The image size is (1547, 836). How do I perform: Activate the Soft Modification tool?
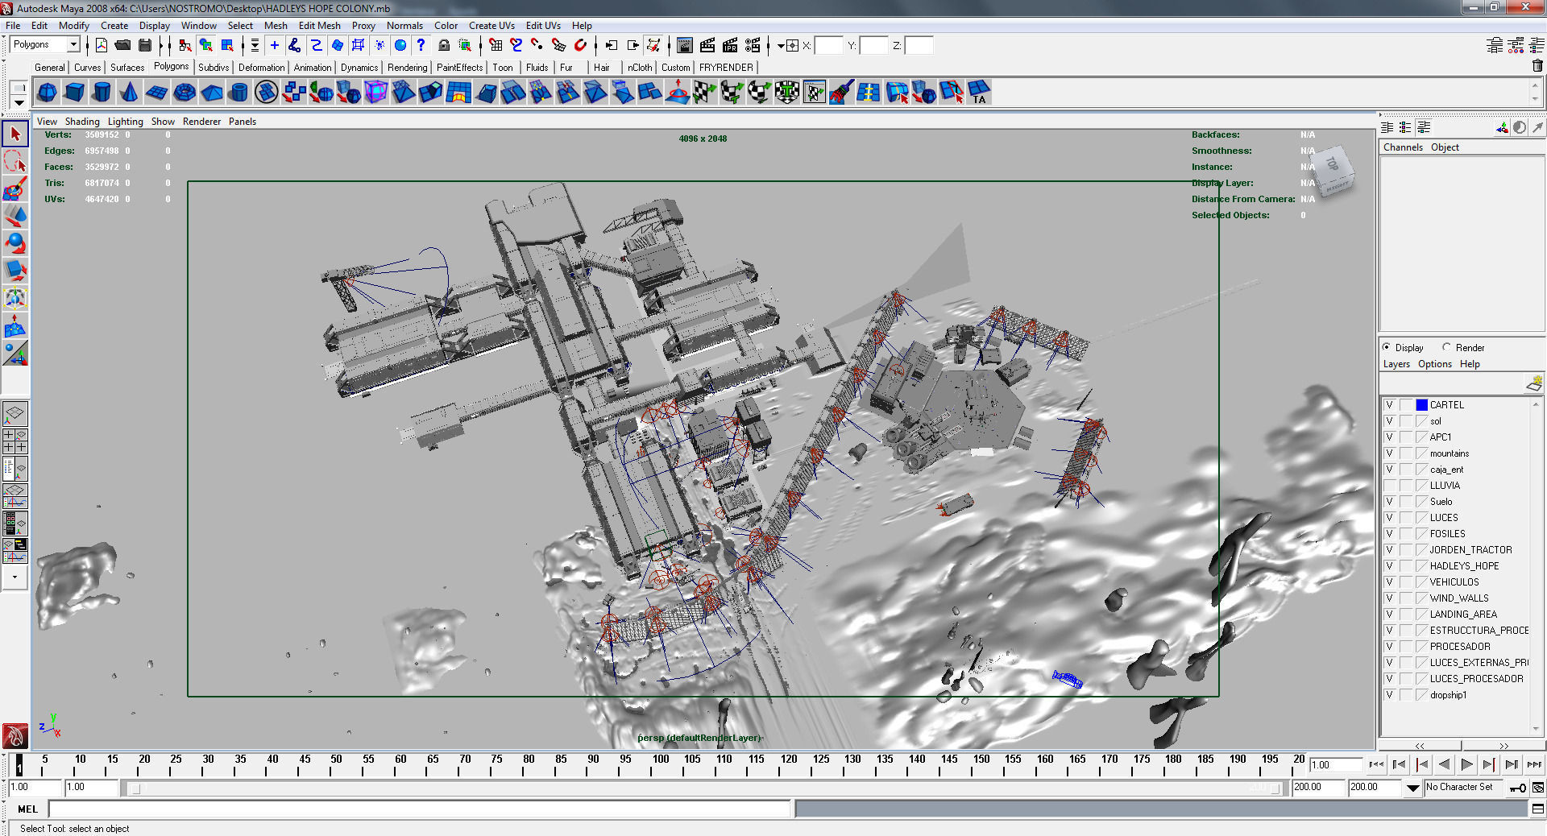[x=15, y=325]
